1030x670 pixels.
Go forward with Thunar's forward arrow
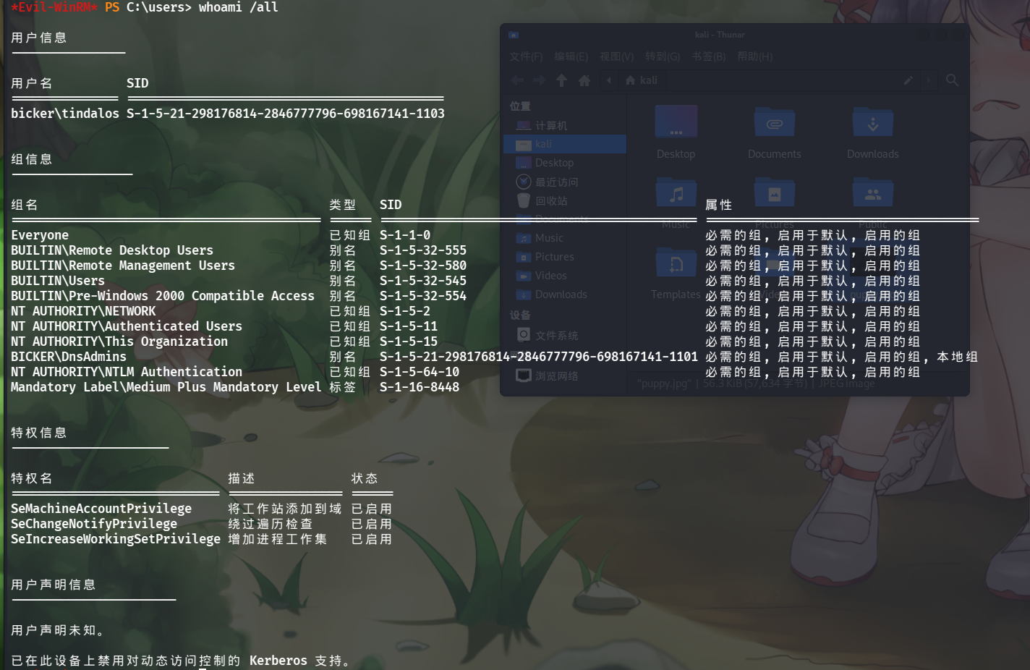pyautogui.click(x=539, y=80)
